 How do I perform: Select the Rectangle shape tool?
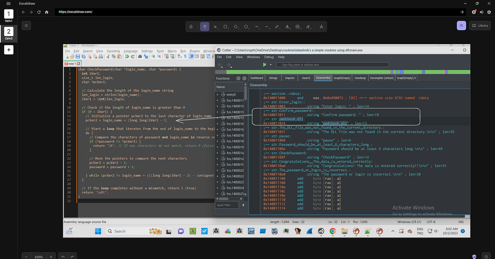(x=226, y=27)
